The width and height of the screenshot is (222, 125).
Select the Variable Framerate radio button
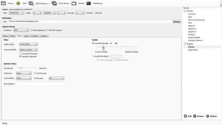pos(20,56)
